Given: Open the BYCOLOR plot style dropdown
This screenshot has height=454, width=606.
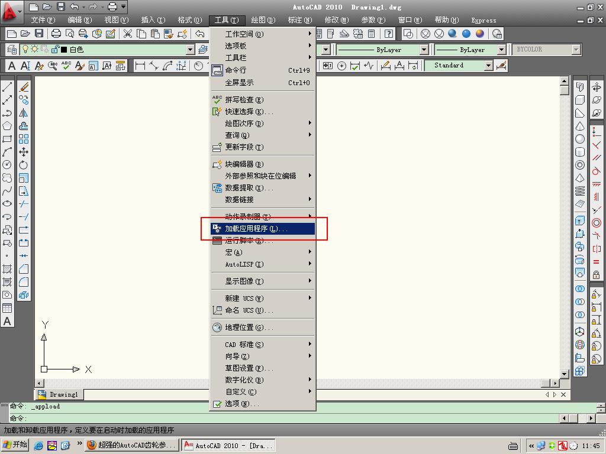Looking at the screenshot, I should (x=576, y=50).
